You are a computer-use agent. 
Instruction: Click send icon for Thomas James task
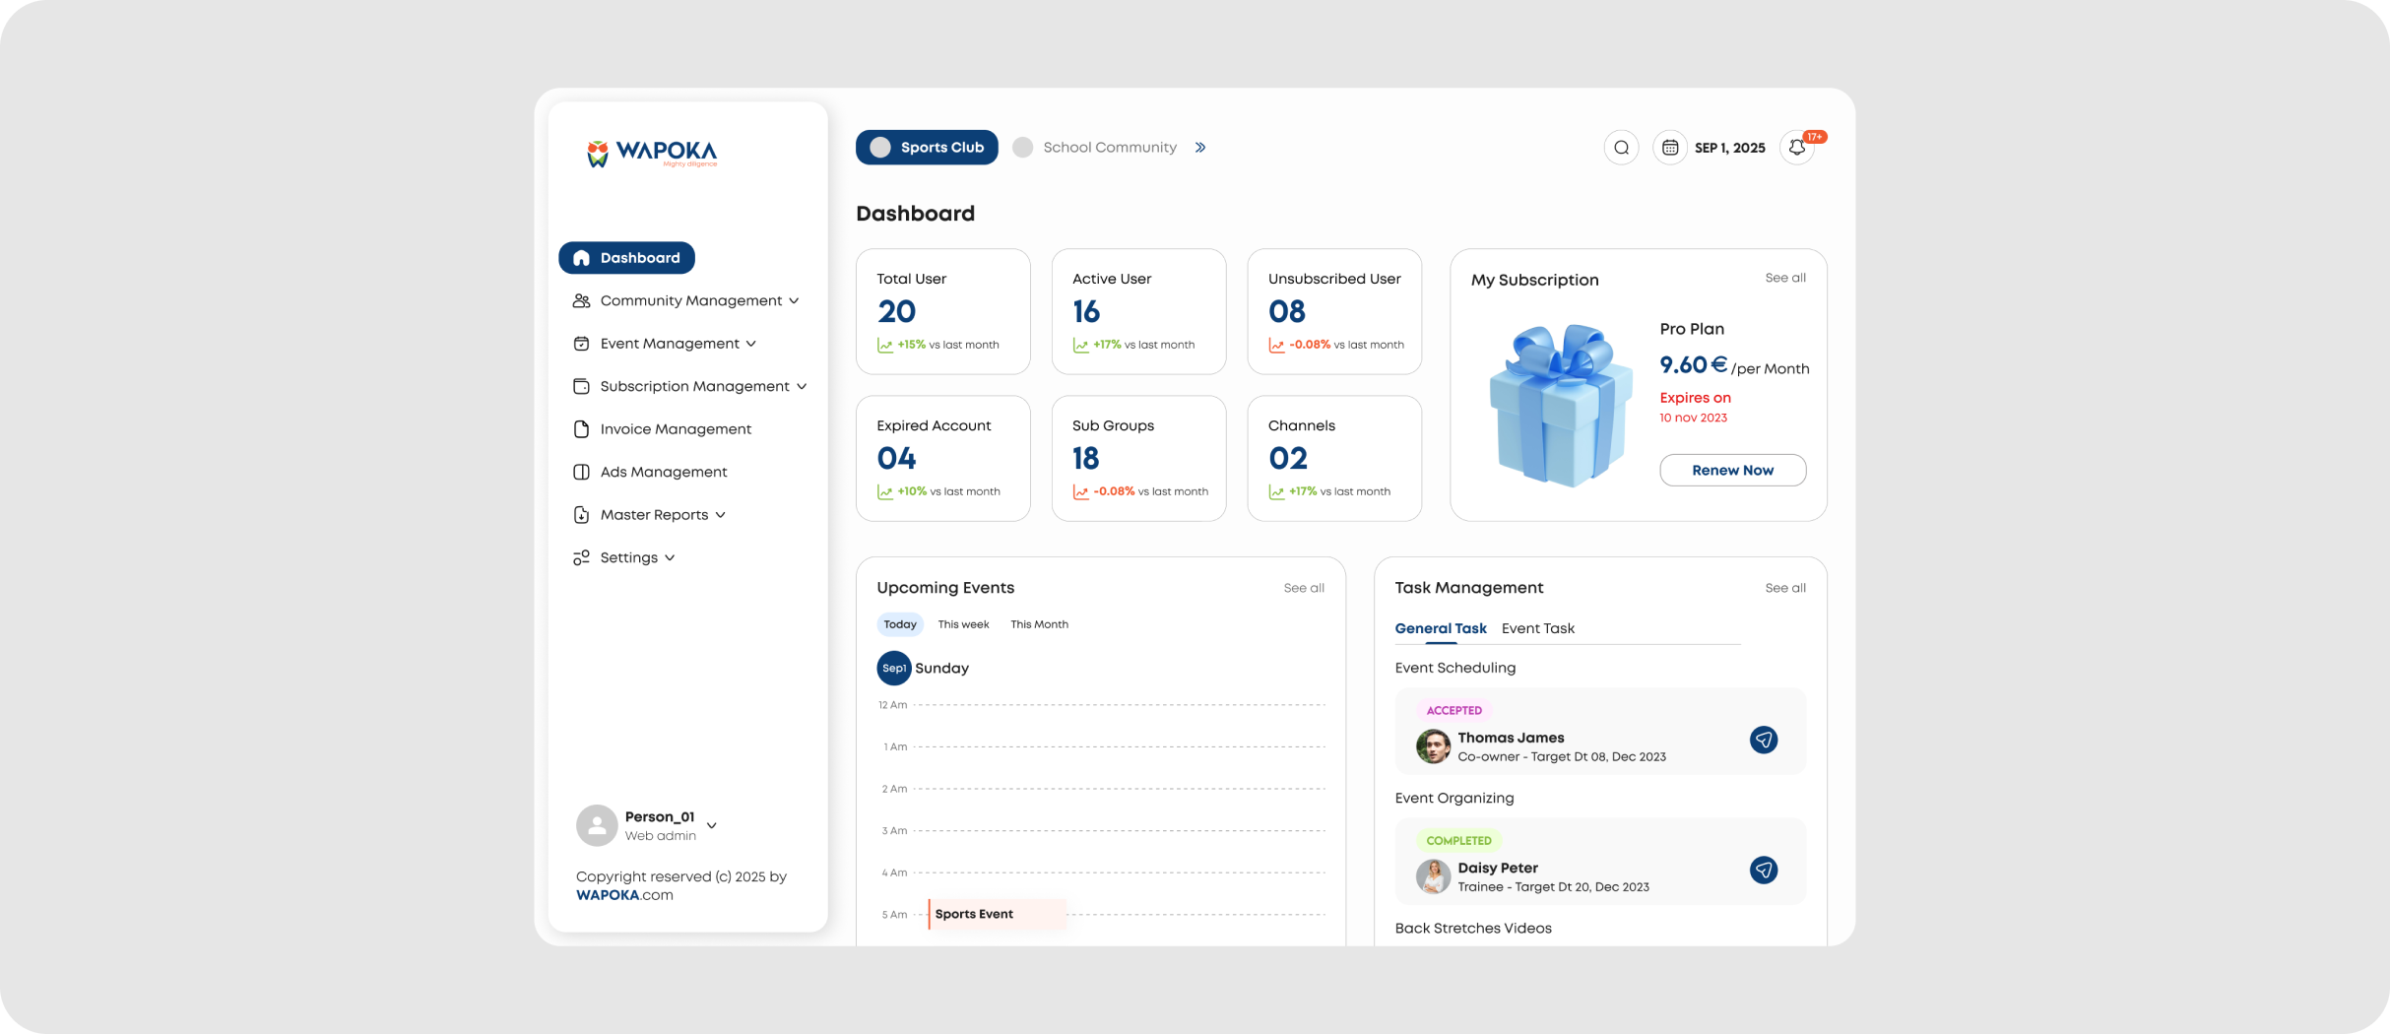point(1763,740)
